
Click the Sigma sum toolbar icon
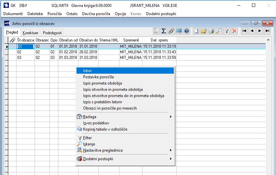[164, 31]
